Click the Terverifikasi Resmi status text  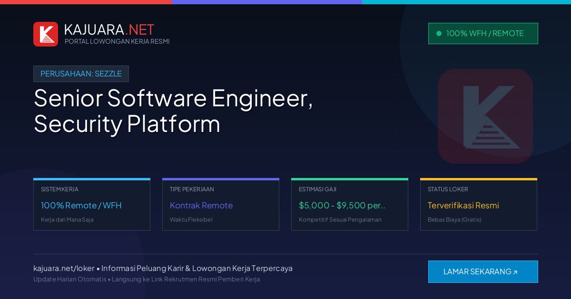point(463,206)
